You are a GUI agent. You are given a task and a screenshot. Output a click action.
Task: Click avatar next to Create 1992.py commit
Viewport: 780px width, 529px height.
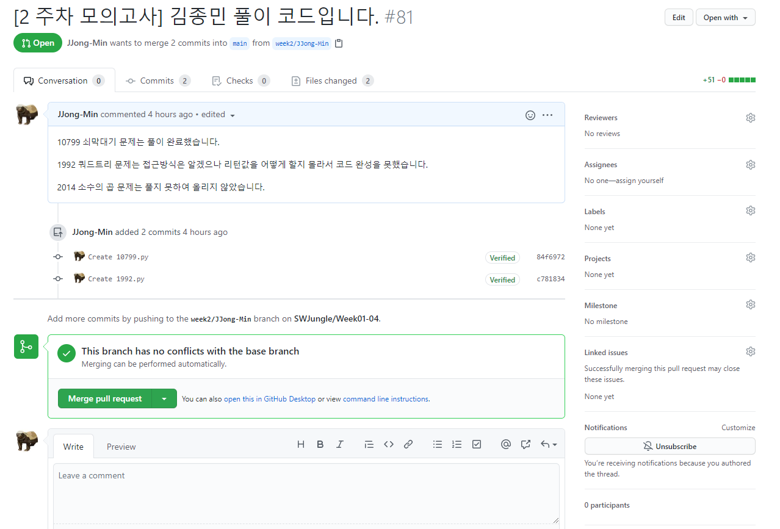pyautogui.click(x=79, y=278)
